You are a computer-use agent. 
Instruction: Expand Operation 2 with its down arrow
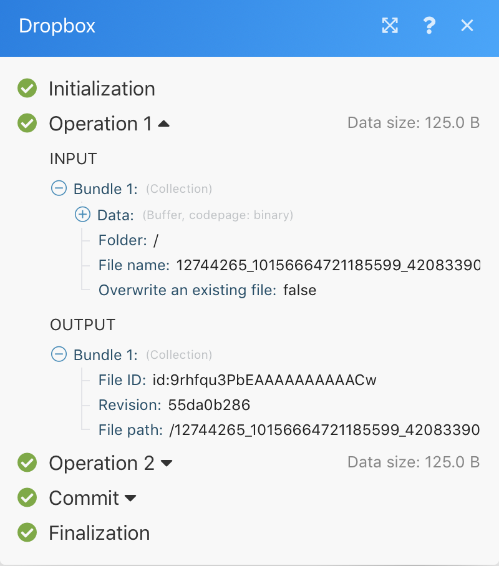point(167,463)
